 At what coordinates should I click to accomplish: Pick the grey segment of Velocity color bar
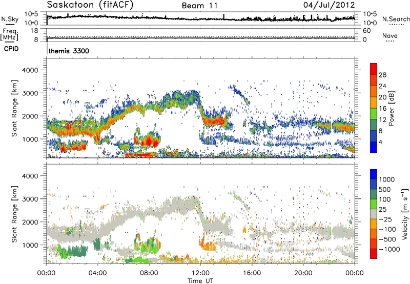tap(374, 214)
